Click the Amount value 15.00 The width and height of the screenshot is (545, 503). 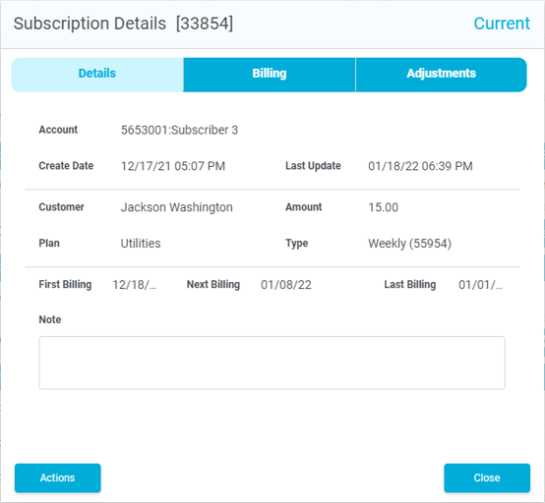pos(383,207)
